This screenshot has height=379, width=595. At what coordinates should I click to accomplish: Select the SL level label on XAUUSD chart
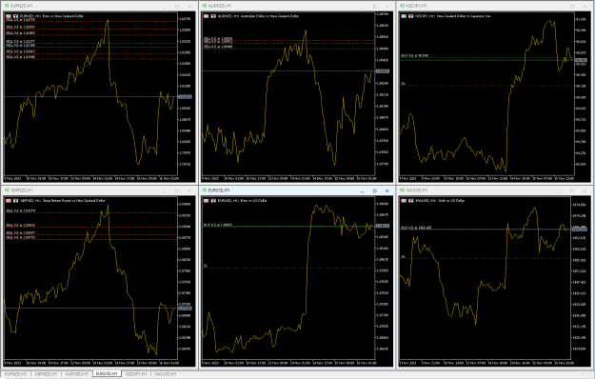pyautogui.click(x=403, y=257)
